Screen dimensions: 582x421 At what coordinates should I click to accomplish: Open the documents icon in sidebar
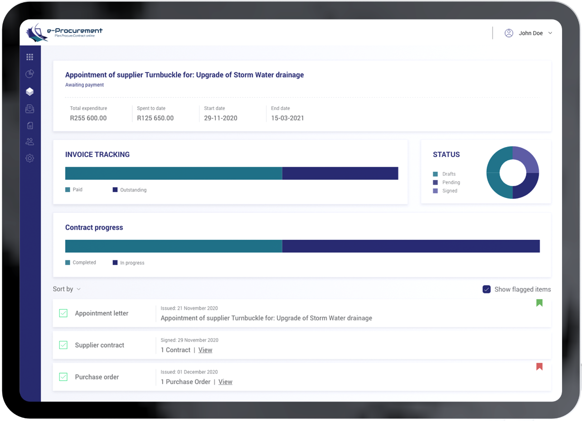[x=29, y=125]
